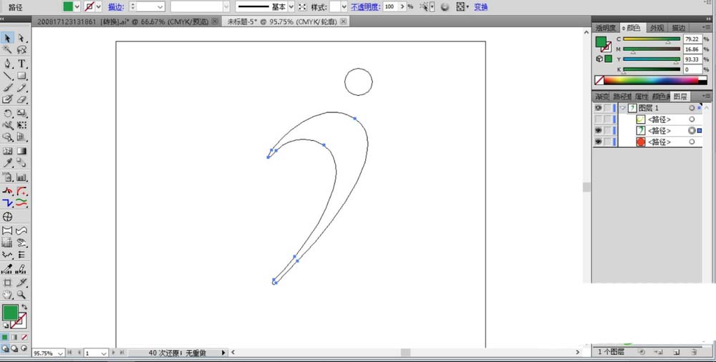
Task: Set paint mode to Color button
Action: coord(4,338)
